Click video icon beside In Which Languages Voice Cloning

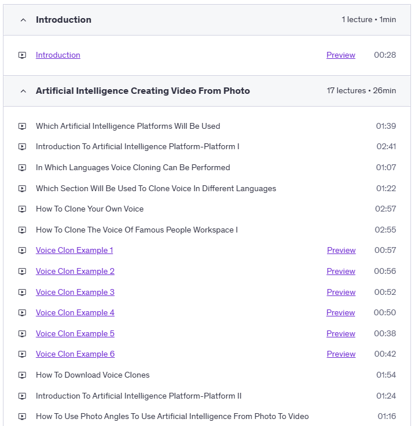tap(22, 168)
